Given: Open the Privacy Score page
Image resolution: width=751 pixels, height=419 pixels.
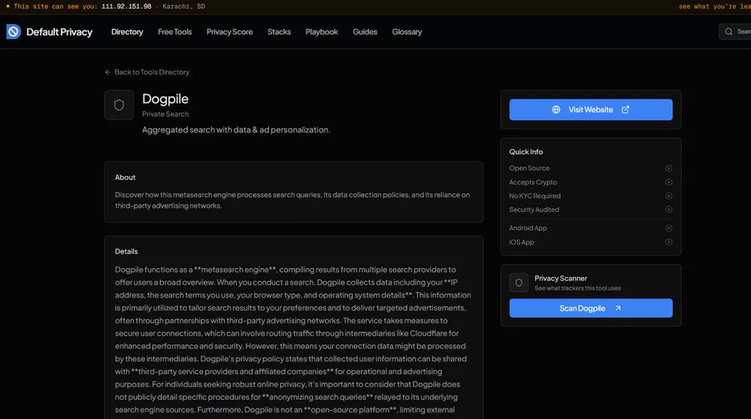Looking at the screenshot, I should [x=229, y=31].
